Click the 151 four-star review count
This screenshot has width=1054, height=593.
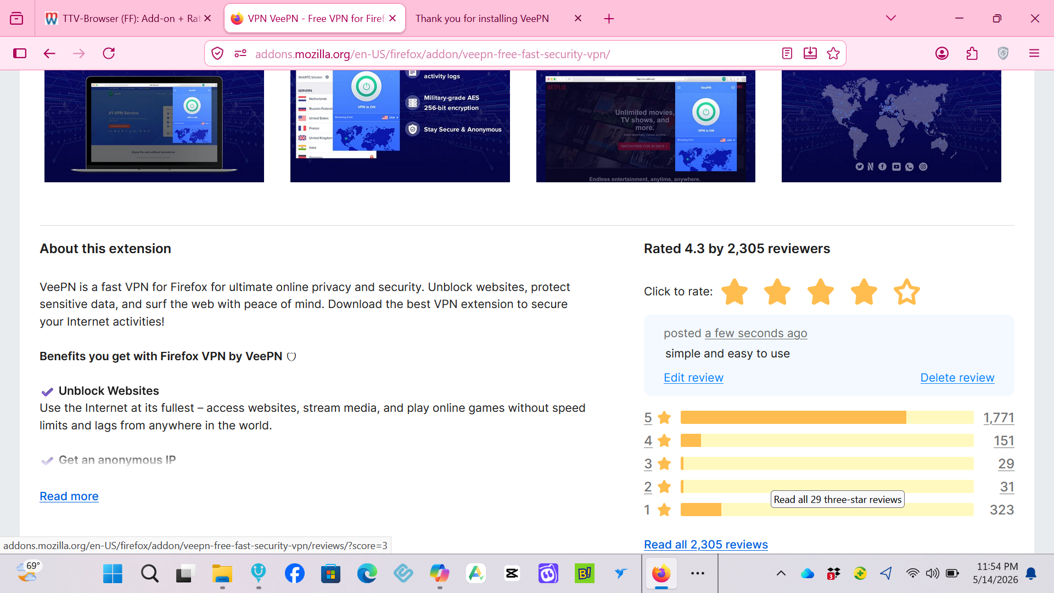[x=1003, y=441]
